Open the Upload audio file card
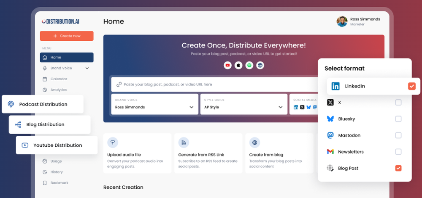The image size is (422, 198). (x=138, y=153)
